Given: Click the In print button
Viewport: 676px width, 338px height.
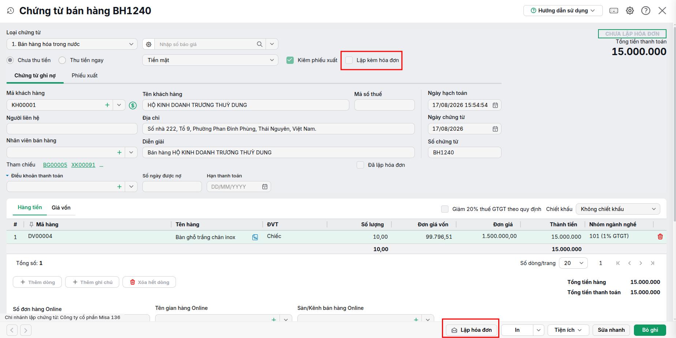Looking at the screenshot, I should (x=517, y=330).
